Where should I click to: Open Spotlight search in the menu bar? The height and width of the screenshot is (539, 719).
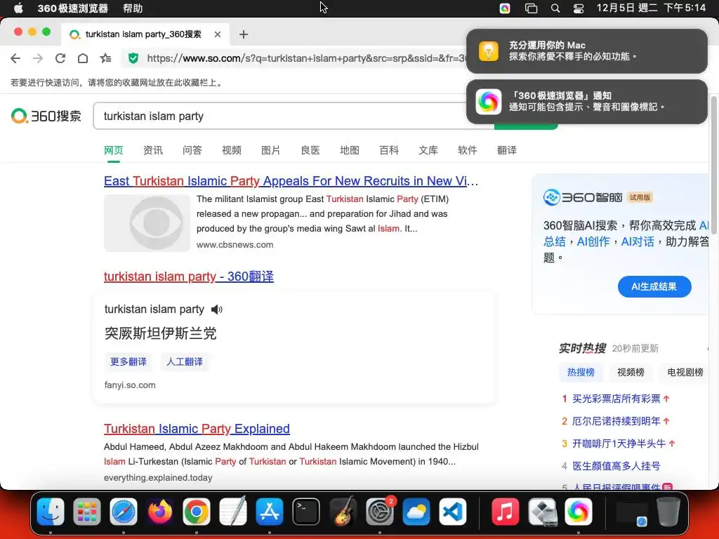555,8
